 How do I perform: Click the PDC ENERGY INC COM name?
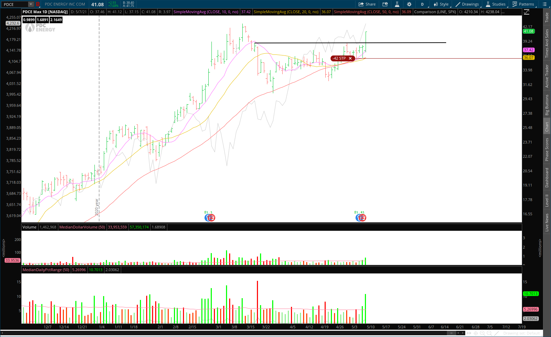click(65, 4)
